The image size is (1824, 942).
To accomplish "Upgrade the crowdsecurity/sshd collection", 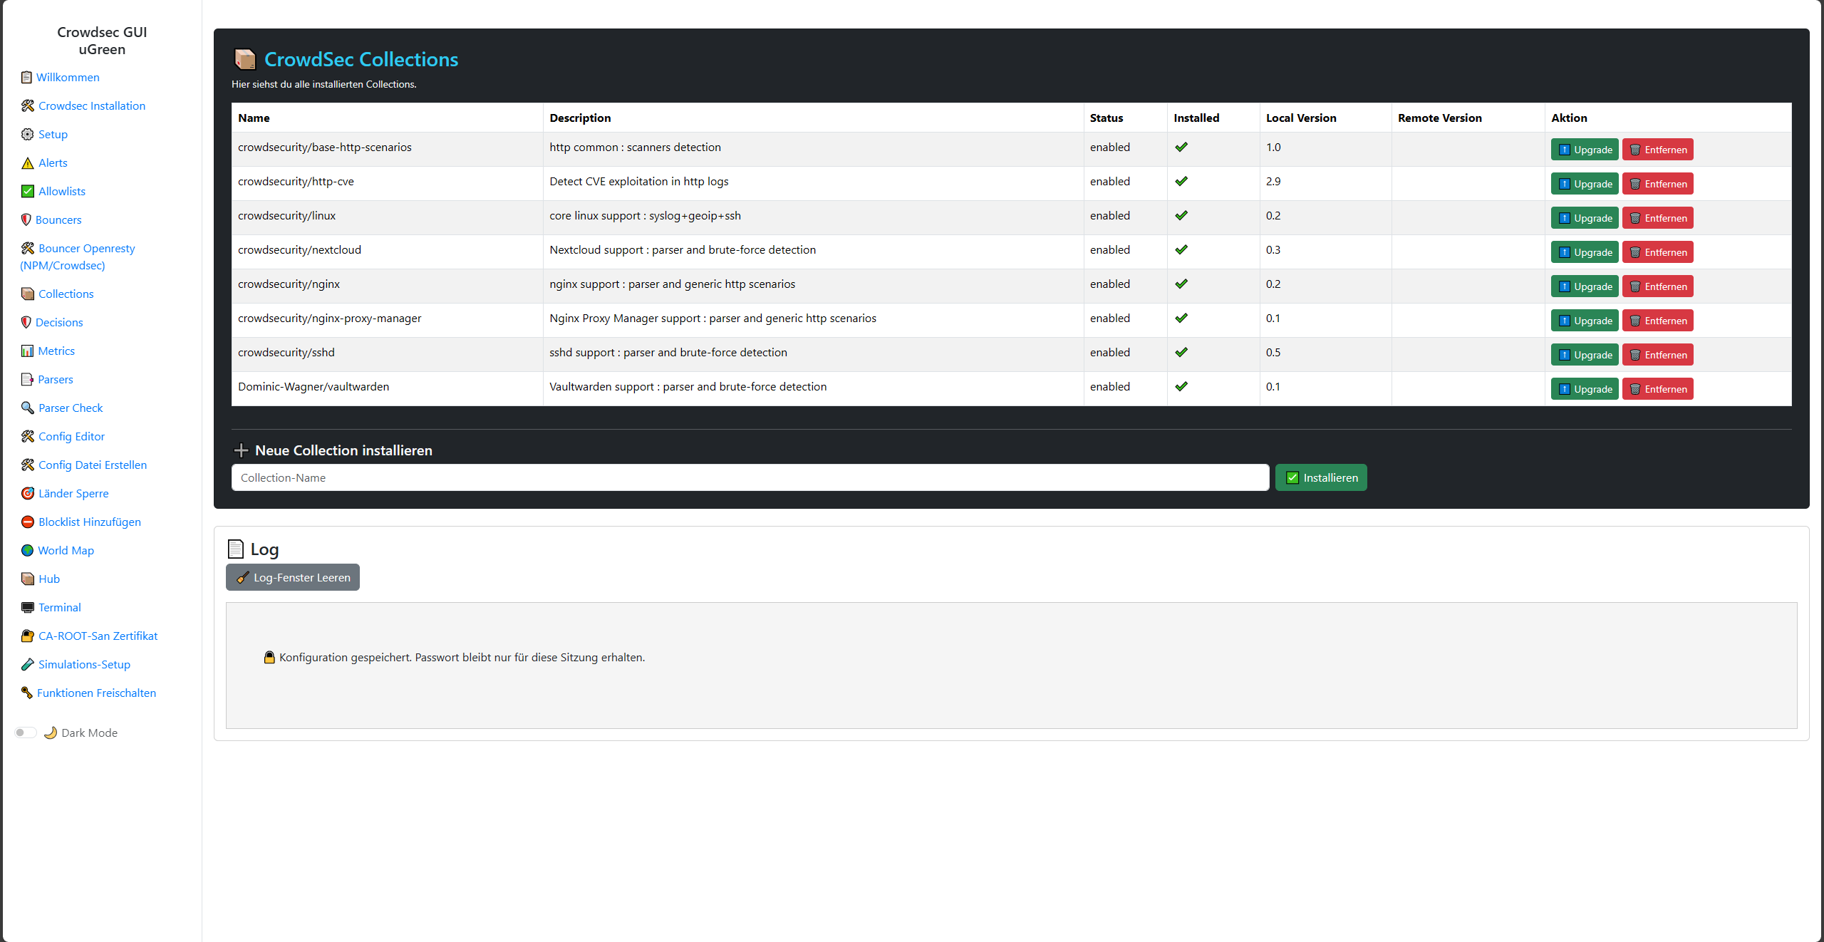I will coord(1585,355).
